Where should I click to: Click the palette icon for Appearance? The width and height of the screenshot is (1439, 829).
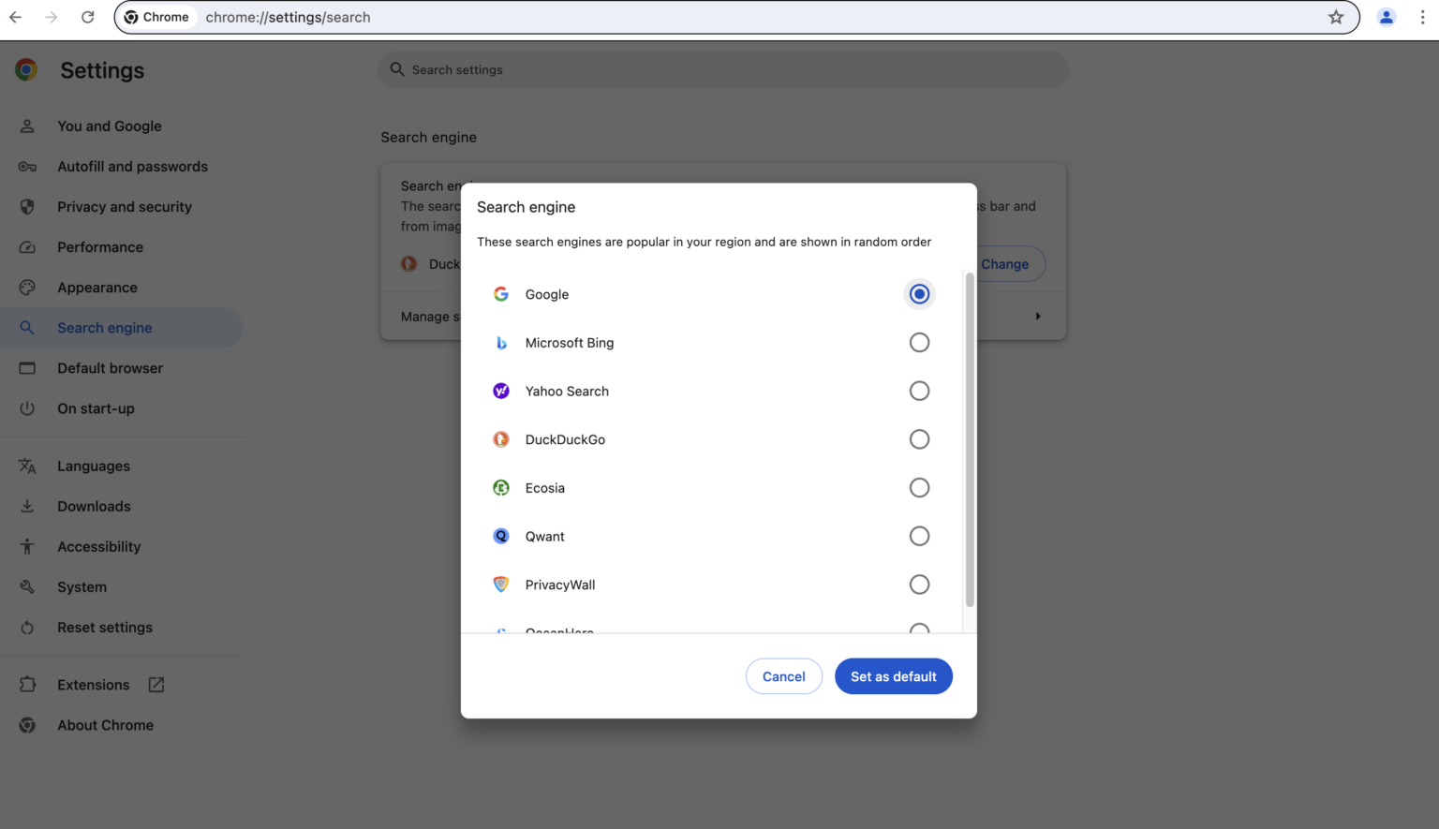pos(27,288)
